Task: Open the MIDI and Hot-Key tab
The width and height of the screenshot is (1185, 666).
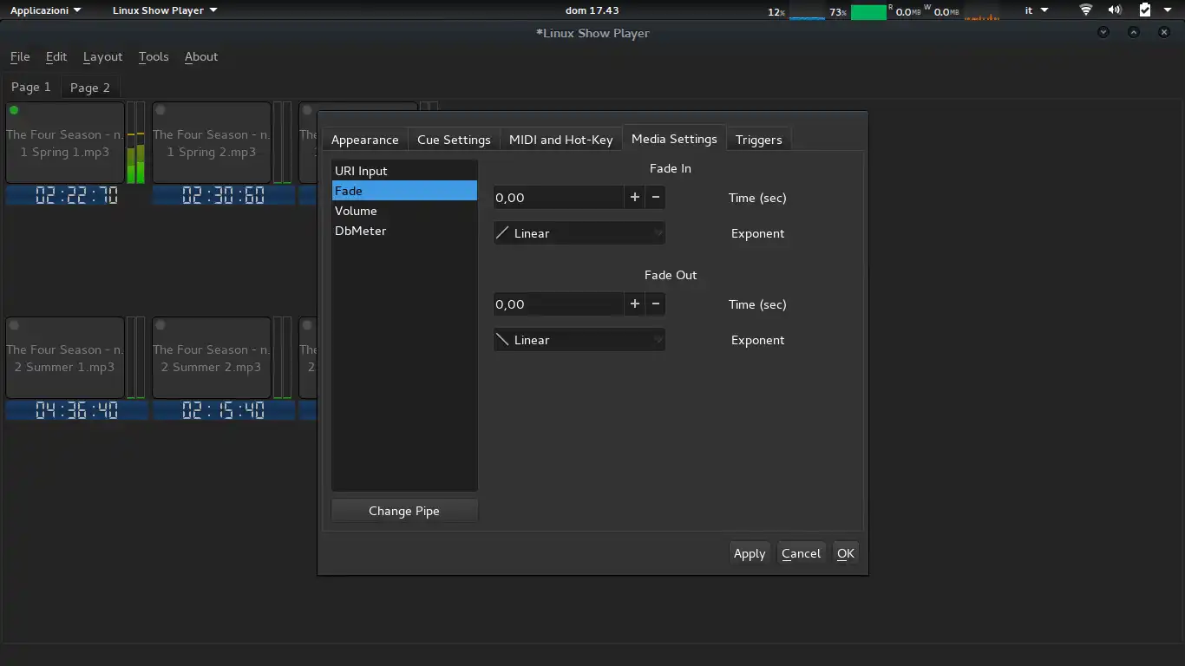Action: click(561, 140)
